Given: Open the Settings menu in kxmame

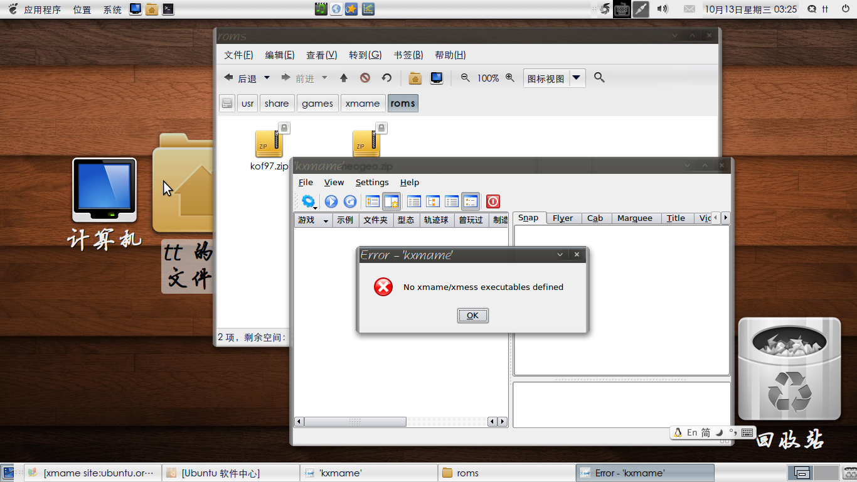Looking at the screenshot, I should point(372,182).
